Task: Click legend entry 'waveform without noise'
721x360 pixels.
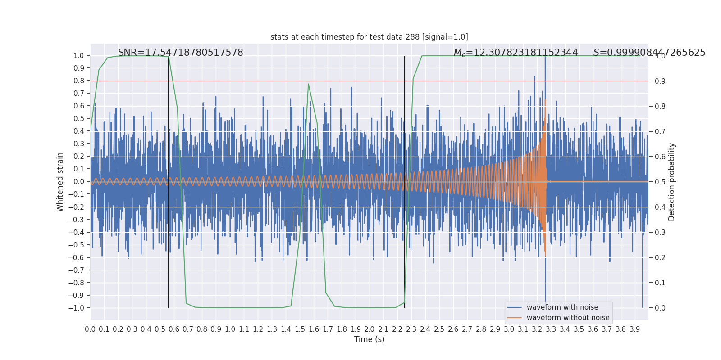Action: [x=568, y=318]
